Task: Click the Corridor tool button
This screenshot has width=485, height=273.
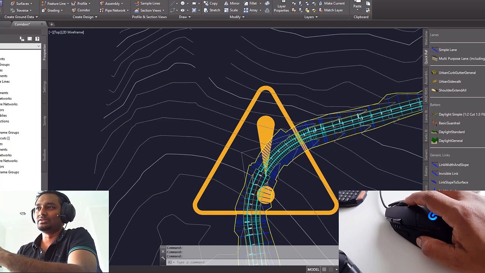Action: tap(81, 10)
